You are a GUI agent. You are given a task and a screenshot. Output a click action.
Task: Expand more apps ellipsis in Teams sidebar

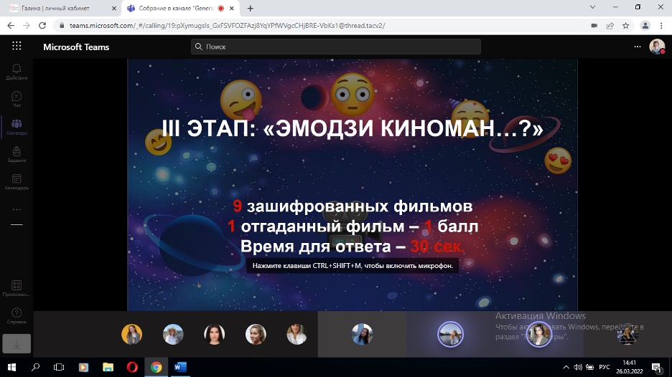point(17,209)
